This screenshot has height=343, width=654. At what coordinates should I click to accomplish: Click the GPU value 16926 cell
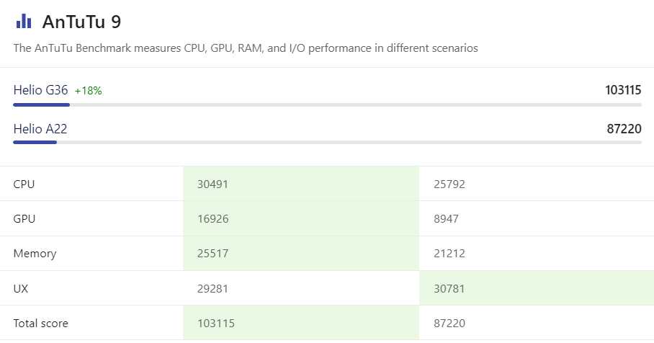coord(301,218)
